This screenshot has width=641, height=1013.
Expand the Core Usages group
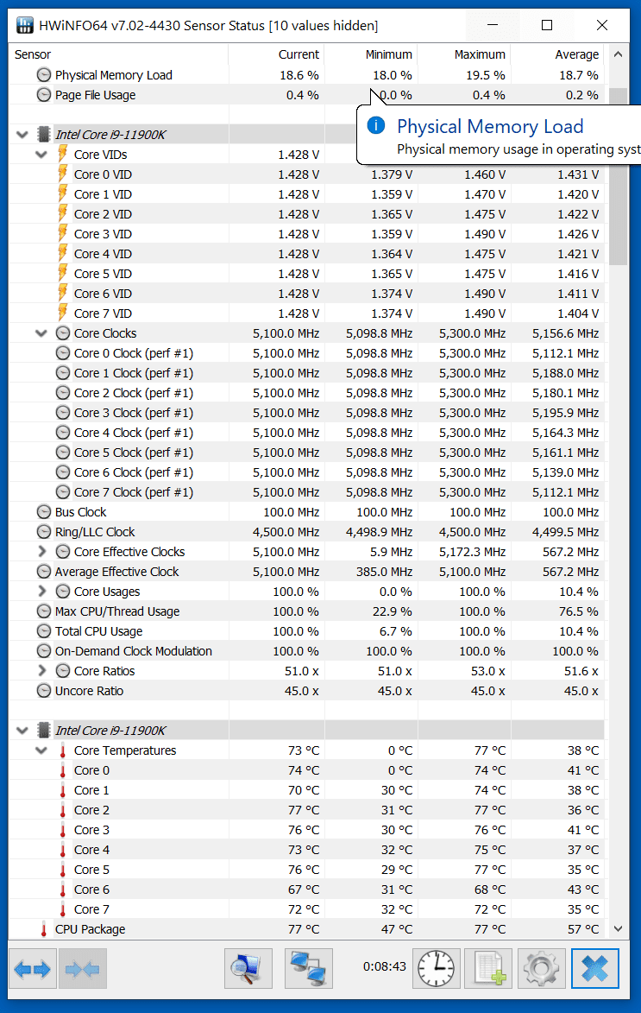[41, 592]
